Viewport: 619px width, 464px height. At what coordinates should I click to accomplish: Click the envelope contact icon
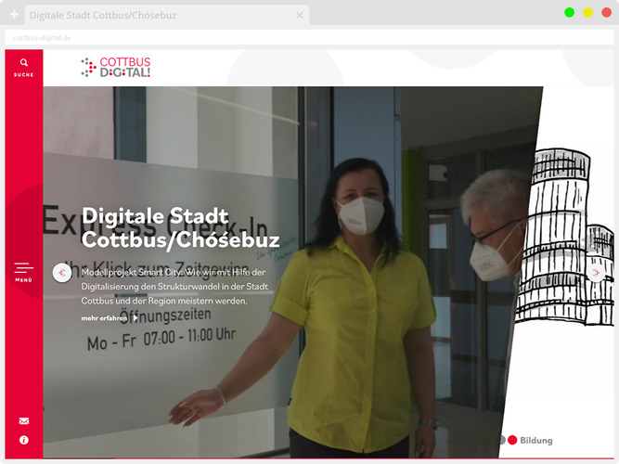pos(24,420)
